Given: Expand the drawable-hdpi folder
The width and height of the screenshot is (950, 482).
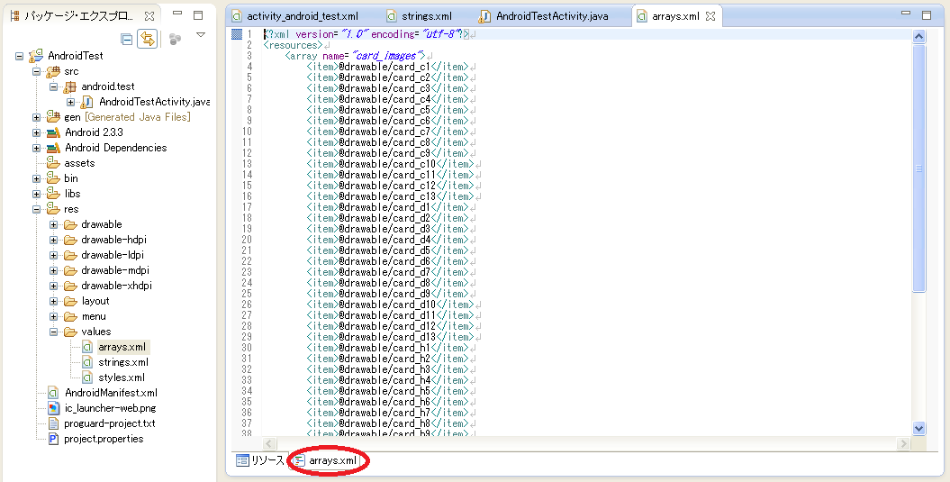Looking at the screenshot, I should click(54, 240).
